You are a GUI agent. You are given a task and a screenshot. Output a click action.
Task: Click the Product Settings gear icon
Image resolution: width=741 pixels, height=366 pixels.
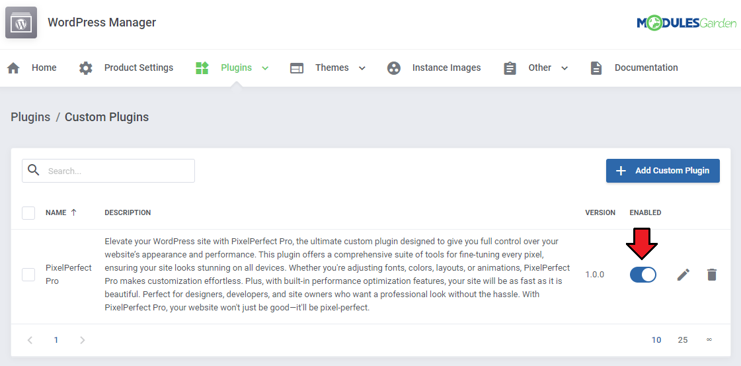[85, 68]
